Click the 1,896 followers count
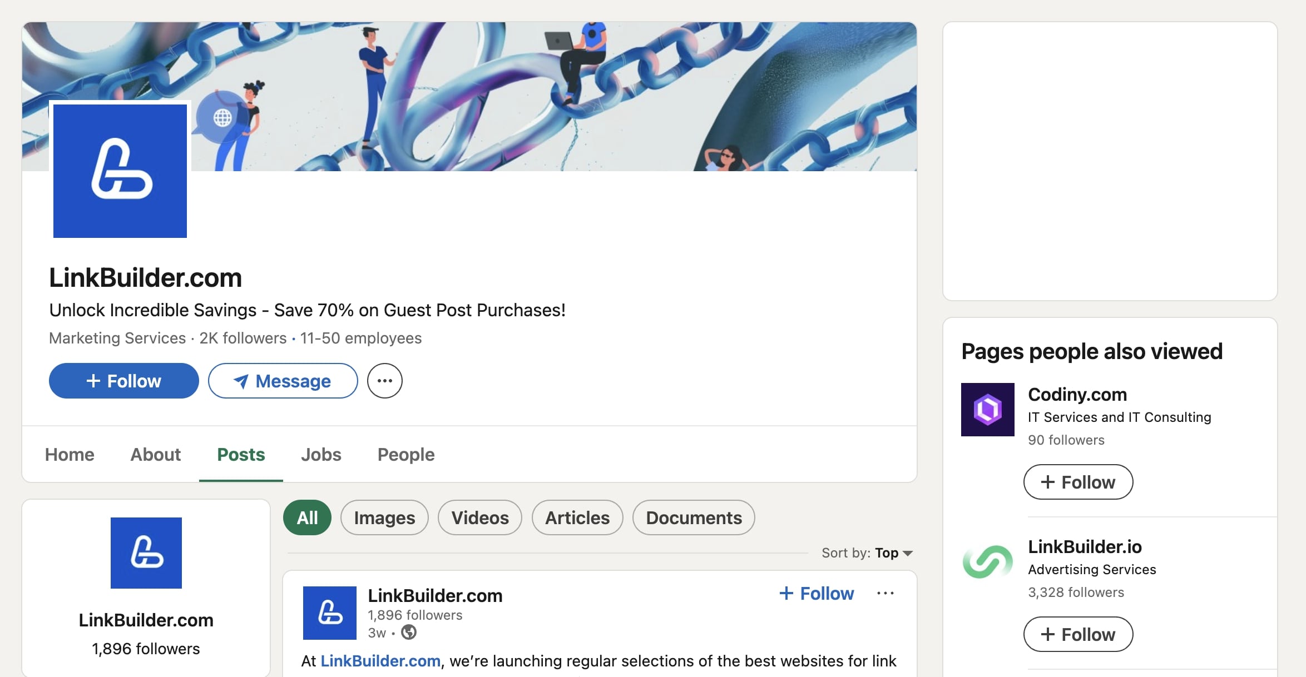The height and width of the screenshot is (677, 1306). [x=146, y=648]
